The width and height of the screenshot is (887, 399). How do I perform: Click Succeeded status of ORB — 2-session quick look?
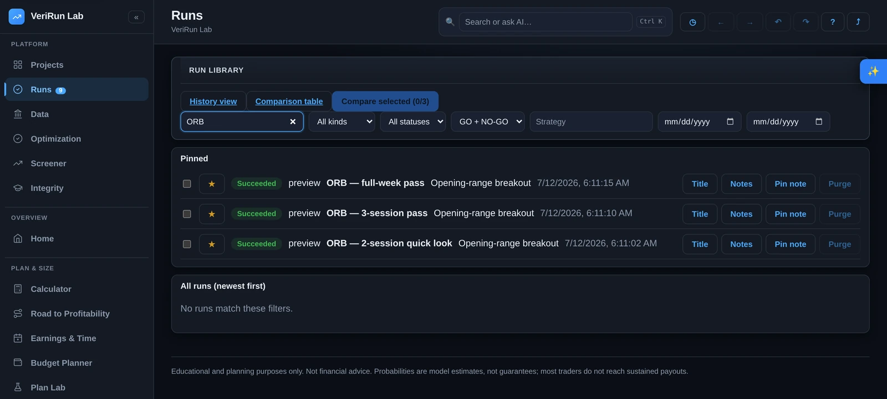point(257,244)
